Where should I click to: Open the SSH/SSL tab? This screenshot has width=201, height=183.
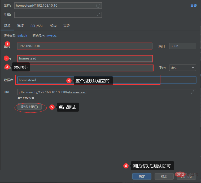(x=37, y=26)
